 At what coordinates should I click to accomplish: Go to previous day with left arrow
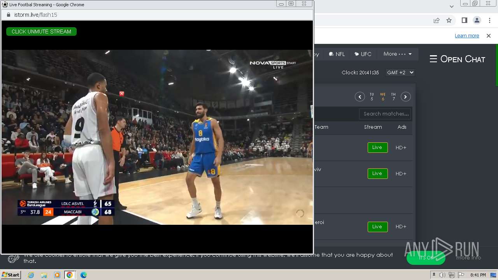(x=359, y=97)
